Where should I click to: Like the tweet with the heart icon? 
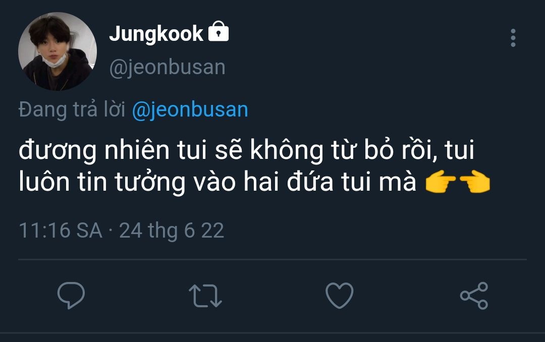(339, 295)
